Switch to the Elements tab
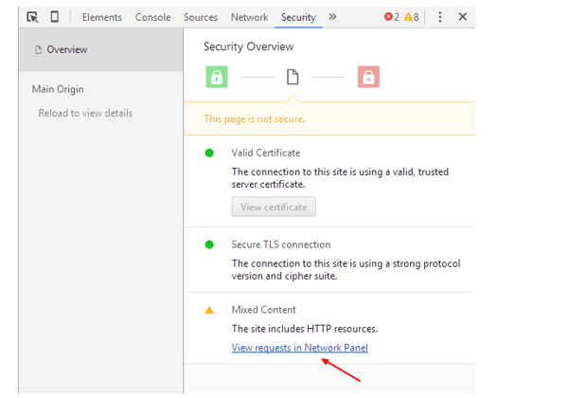This screenshot has width=568, height=398. [102, 17]
